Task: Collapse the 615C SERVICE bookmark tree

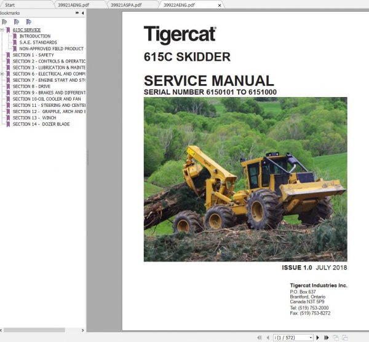Action: click(x=2, y=30)
